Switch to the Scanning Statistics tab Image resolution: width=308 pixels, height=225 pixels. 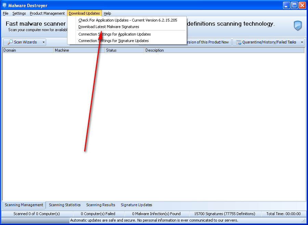[x=65, y=205]
